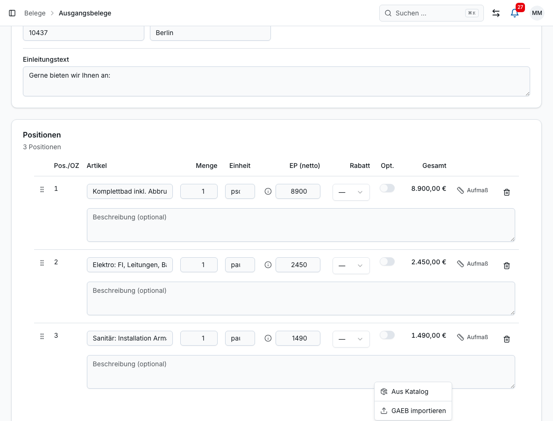Open Aufmaß for position 2
The image size is (553, 421).
coord(473,264)
